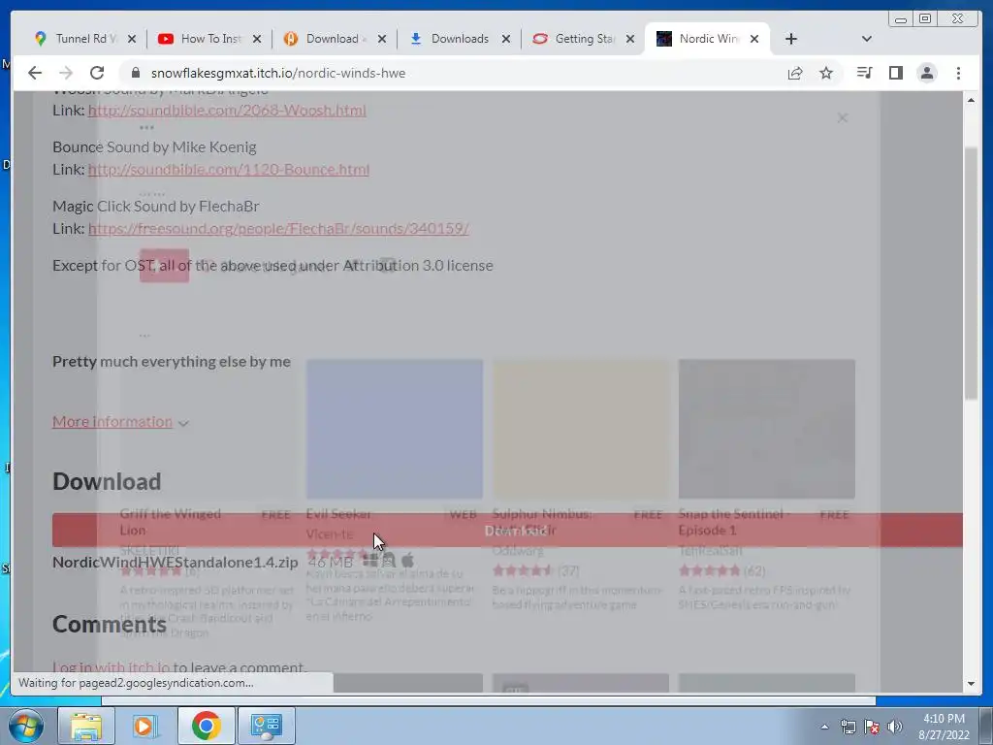Open the soundbible Bounce link
Screen dimensions: 993x745
click(229, 169)
